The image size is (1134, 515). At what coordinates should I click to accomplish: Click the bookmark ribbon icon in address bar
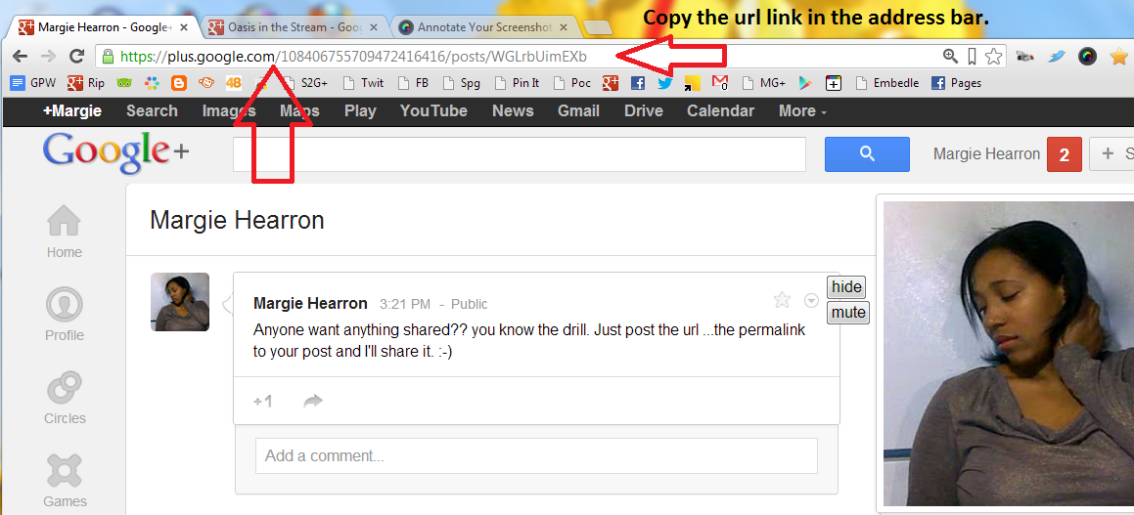click(x=972, y=57)
